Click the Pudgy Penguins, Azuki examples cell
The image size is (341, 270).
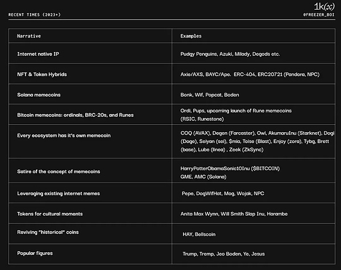tap(227, 54)
